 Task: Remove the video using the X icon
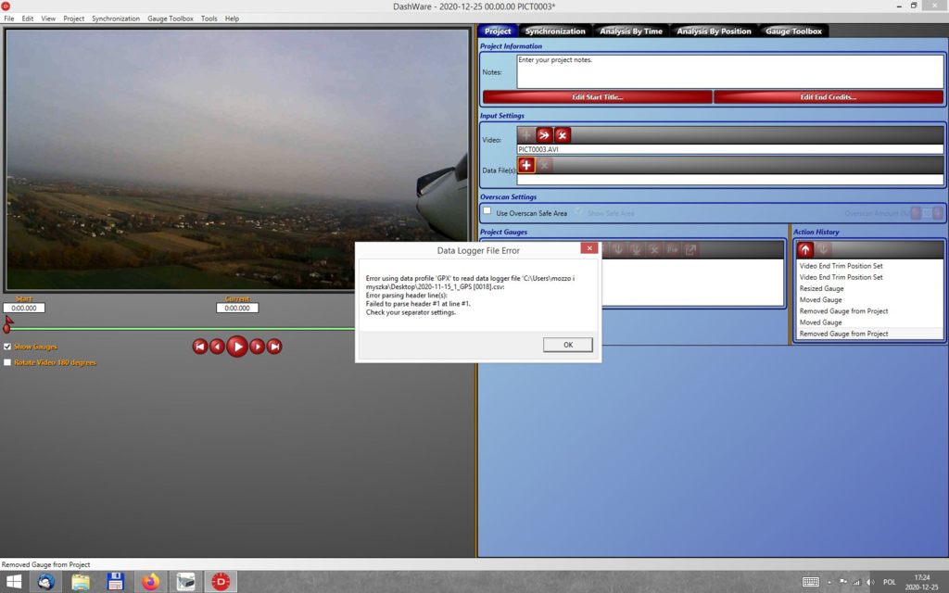[562, 135]
